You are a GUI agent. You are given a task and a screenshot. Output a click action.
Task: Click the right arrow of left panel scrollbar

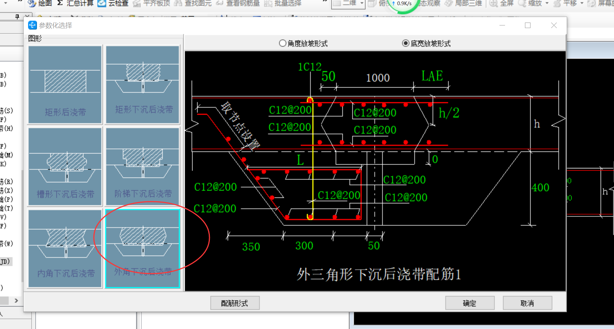(16, 301)
